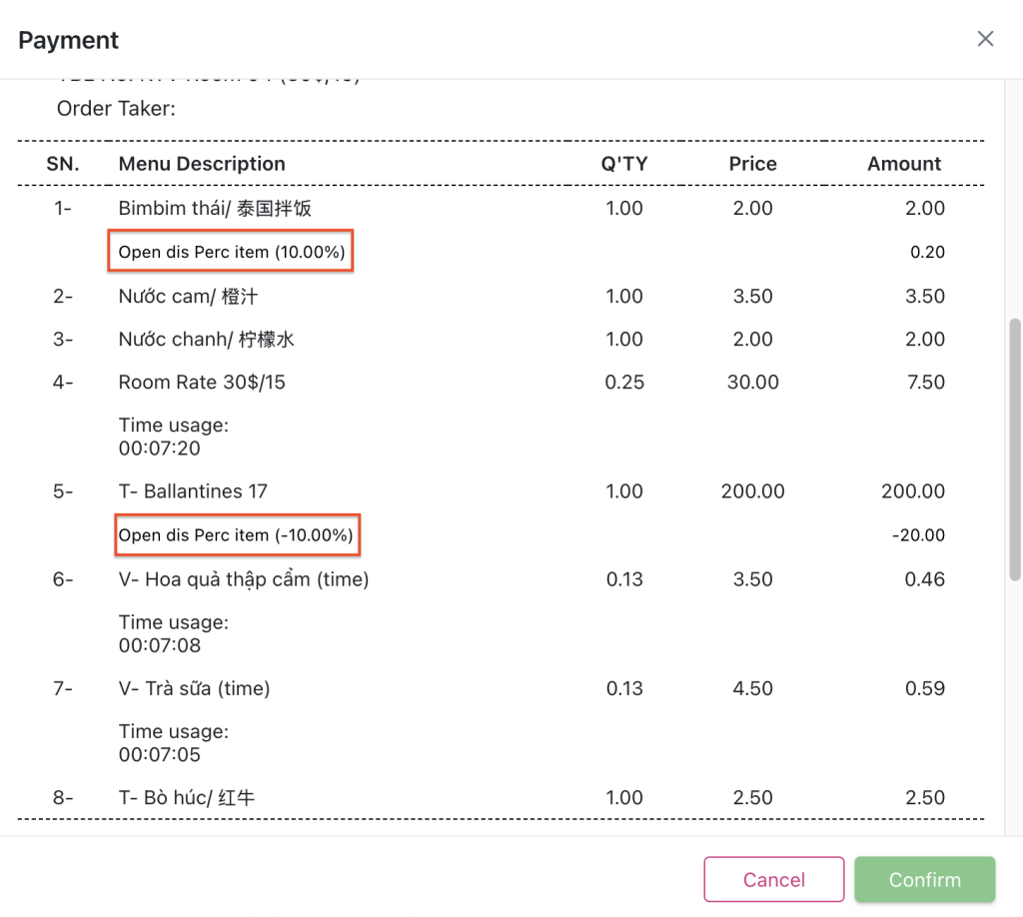Select the Nước chanh order line
Screen dimensions: 1023x917
click(x=206, y=340)
